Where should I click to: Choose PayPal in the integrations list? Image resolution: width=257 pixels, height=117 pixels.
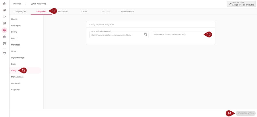(x=14, y=32)
